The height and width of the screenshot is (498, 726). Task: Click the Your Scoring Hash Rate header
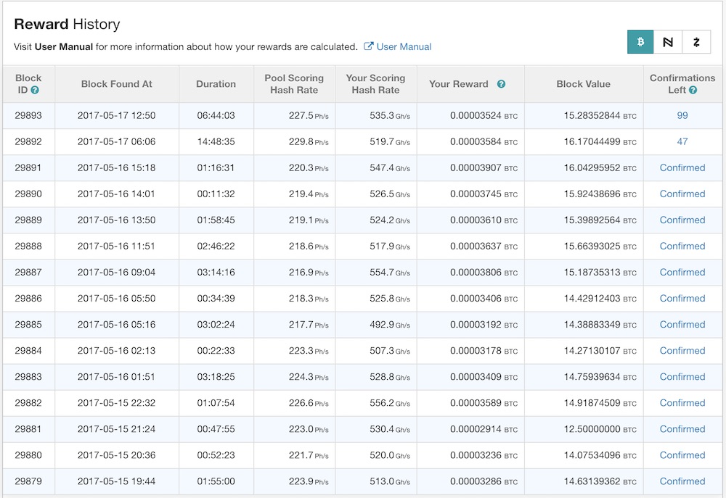tap(375, 84)
